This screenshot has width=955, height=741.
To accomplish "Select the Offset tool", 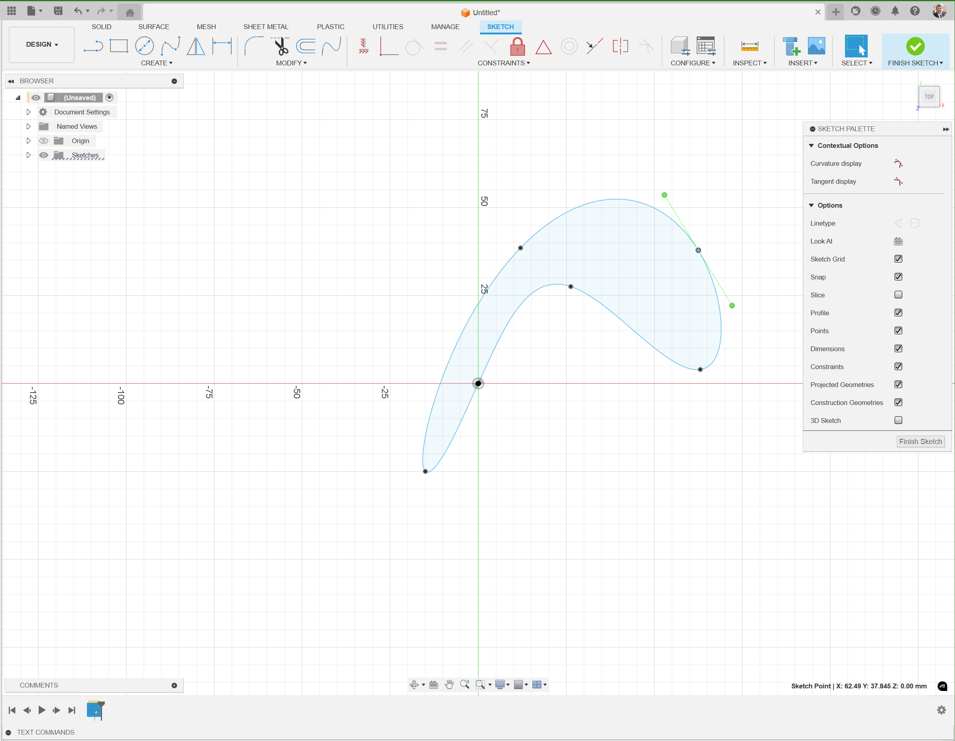I will tap(306, 46).
